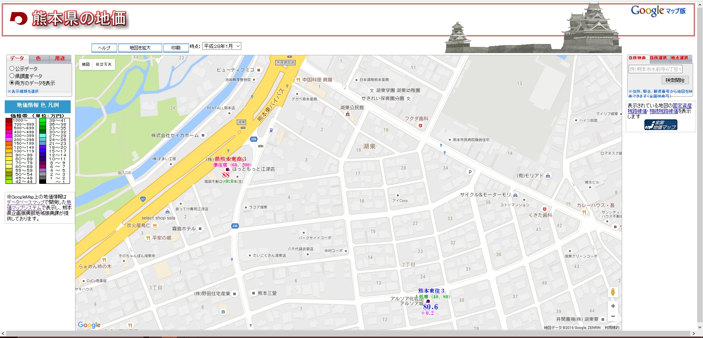Switch map view to 航空写真
703x338 pixels.
click(104, 64)
